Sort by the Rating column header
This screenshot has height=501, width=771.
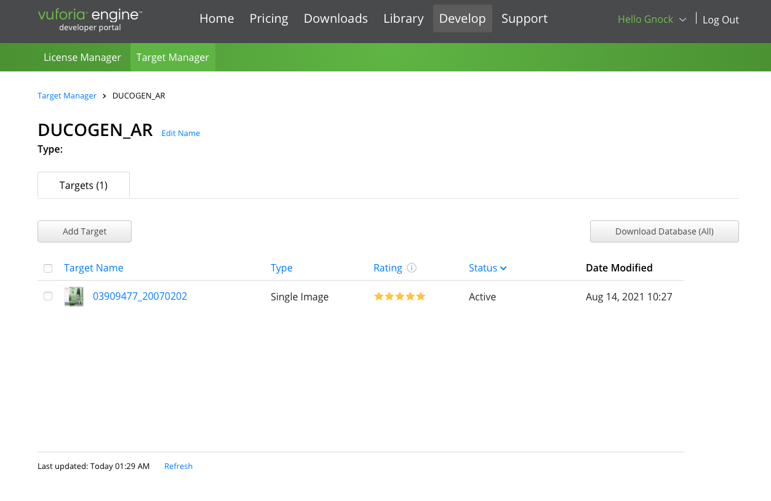click(388, 268)
